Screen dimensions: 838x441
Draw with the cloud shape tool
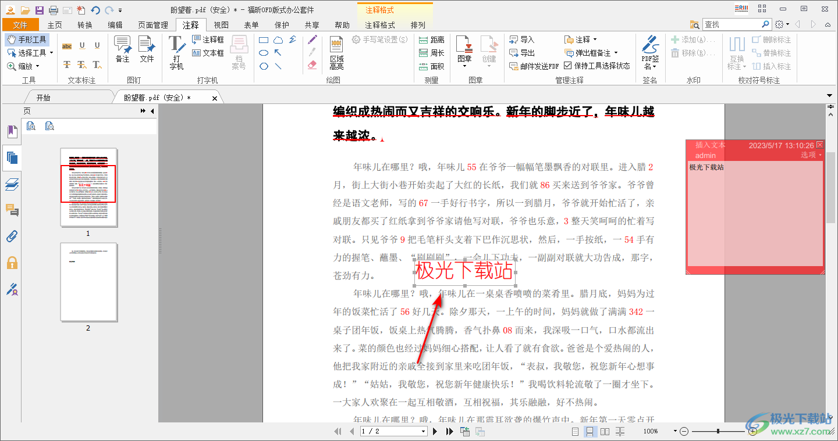[278, 40]
